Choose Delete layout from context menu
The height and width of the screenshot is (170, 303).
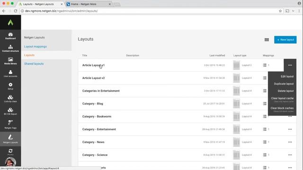285,91
